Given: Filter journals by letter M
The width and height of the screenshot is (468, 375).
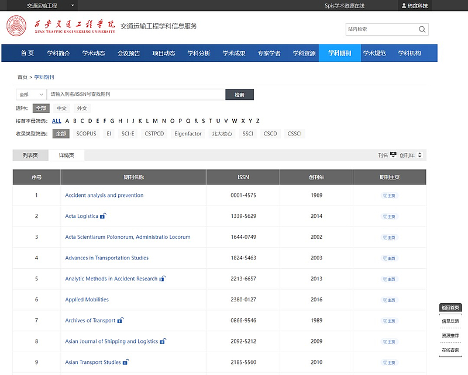Looking at the screenshot, I should coord(155,121).
